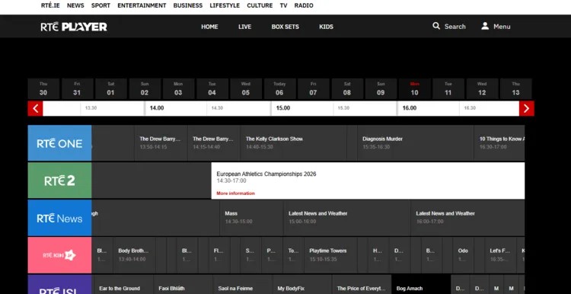The width and height of the screenshot is (571, 294).
Task: Open Entertainment in the top bar
Action: point(142,5)
